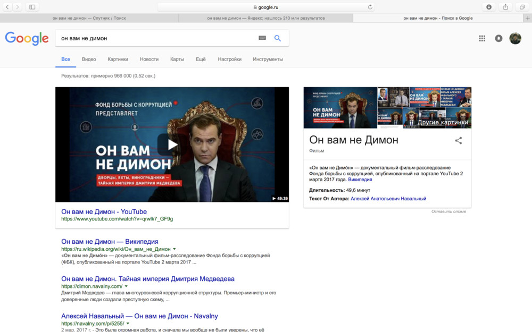Screen dimensions: 532x332
Task: Click Оставить отзыв feedback link
Action: [448, 211]
